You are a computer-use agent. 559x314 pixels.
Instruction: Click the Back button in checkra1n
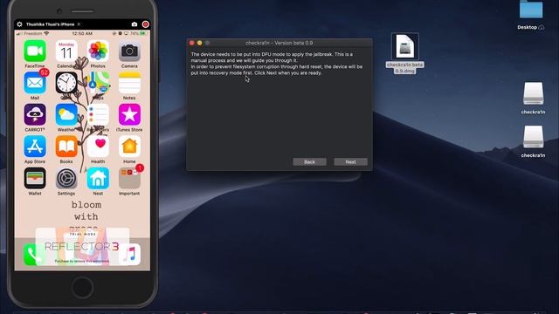click(x=309, y=162)
